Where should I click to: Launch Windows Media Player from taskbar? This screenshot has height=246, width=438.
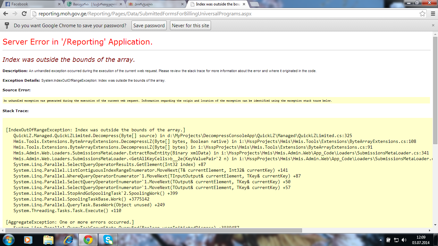[x=28, y=240]
